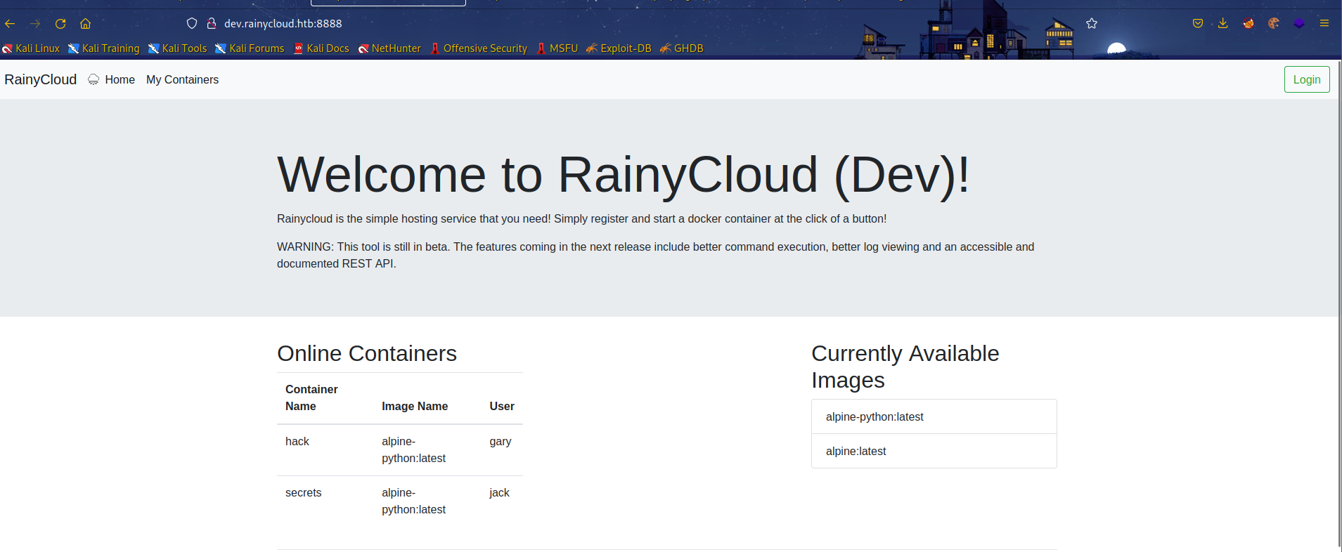Image resolution: width=1342 pixels, height=552 pixels.
Task: Open the GHDB bookmark
Action: pyautogui.click(x=681, y=48)
